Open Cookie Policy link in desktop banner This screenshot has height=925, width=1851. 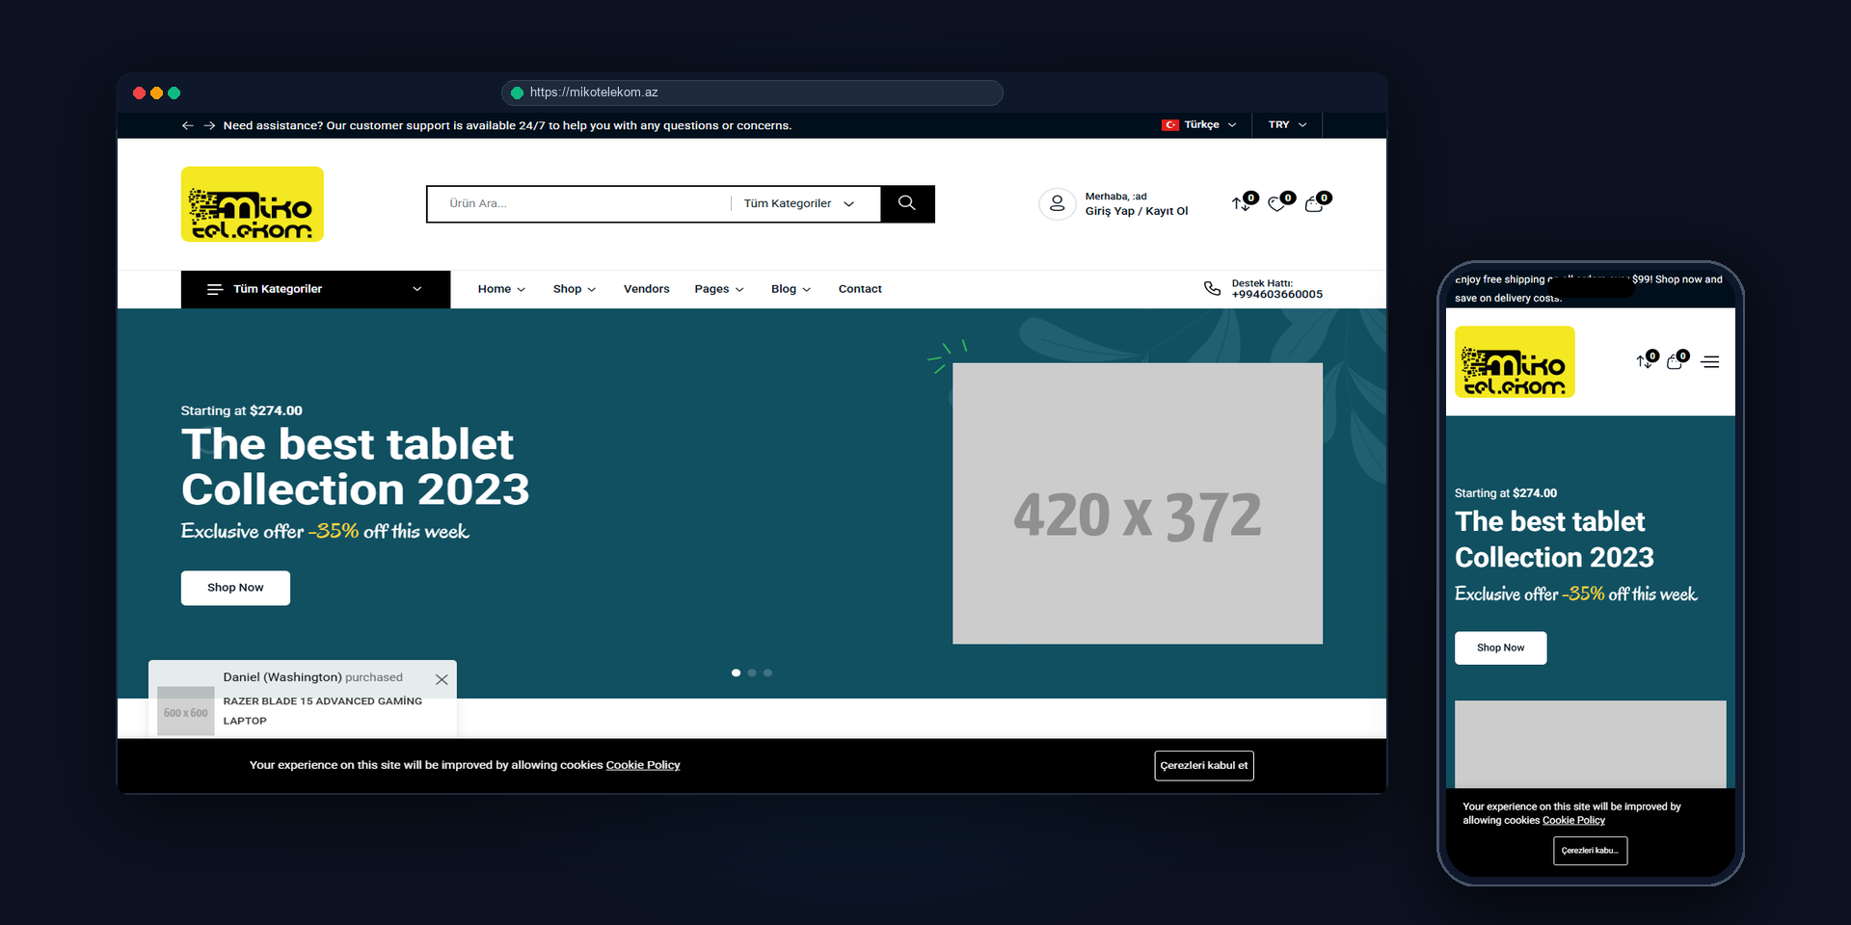click(643, 765)
